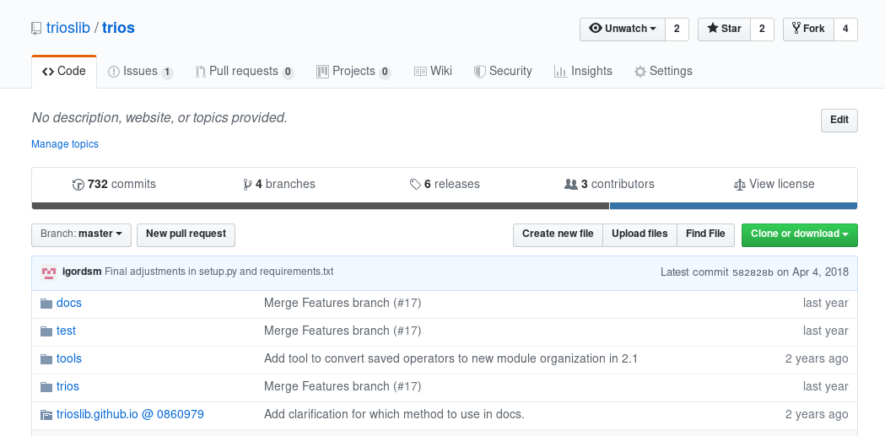Open the Wiki tab
The height and width of the screenshot is (436, 885).
tap(433, 72)
